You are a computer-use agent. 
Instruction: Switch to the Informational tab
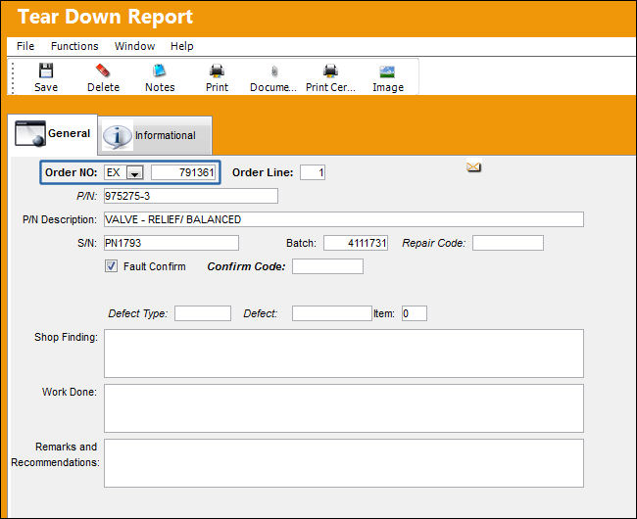[155, 135]
